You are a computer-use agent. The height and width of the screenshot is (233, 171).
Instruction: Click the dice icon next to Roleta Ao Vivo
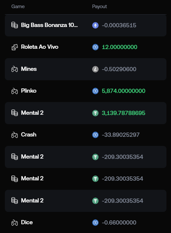[15, 47]
